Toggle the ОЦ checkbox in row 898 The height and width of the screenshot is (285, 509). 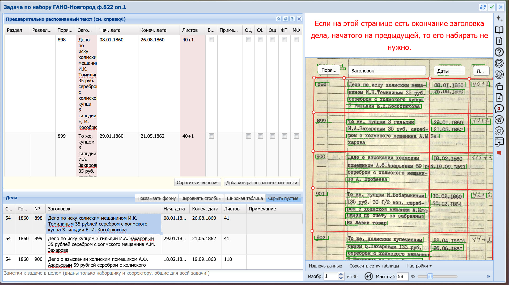click(x=248, y=40)
